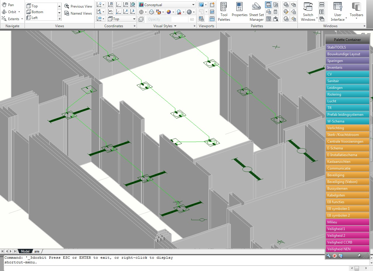Click the wrench icon in Palette Container
Screen dimensions: 373x271
pos(329,256)
